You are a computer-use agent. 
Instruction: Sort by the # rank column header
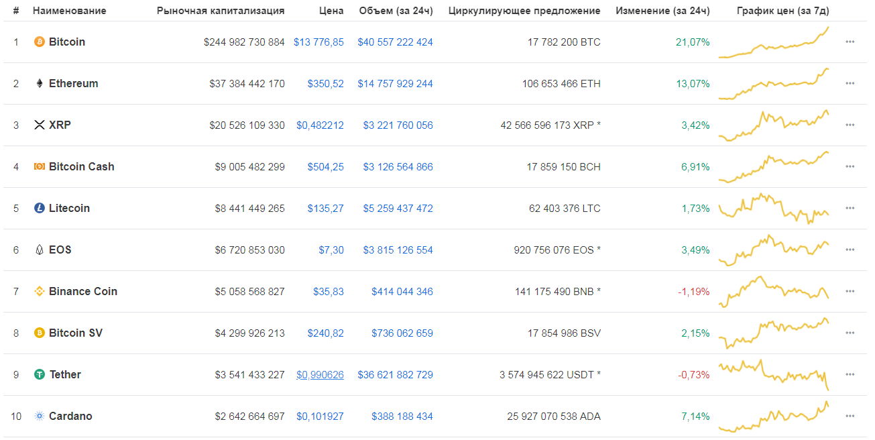(16, 11)
